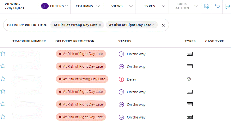
Task: Click the card type icon in first row
Action: (190, 54)
